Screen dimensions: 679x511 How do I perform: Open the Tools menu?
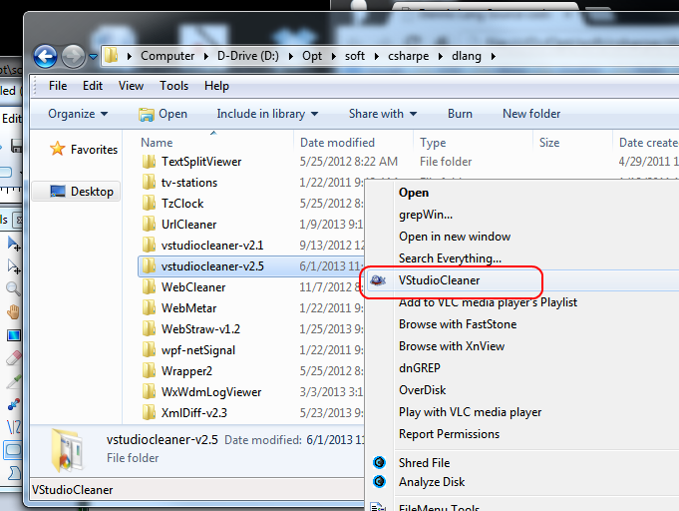pos(173,86)
